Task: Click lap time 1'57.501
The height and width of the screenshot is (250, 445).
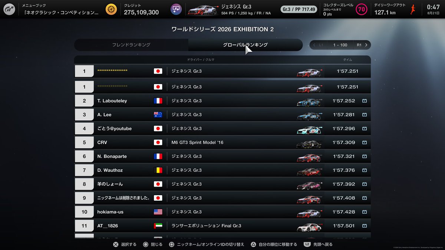Action: pos(344,226)
